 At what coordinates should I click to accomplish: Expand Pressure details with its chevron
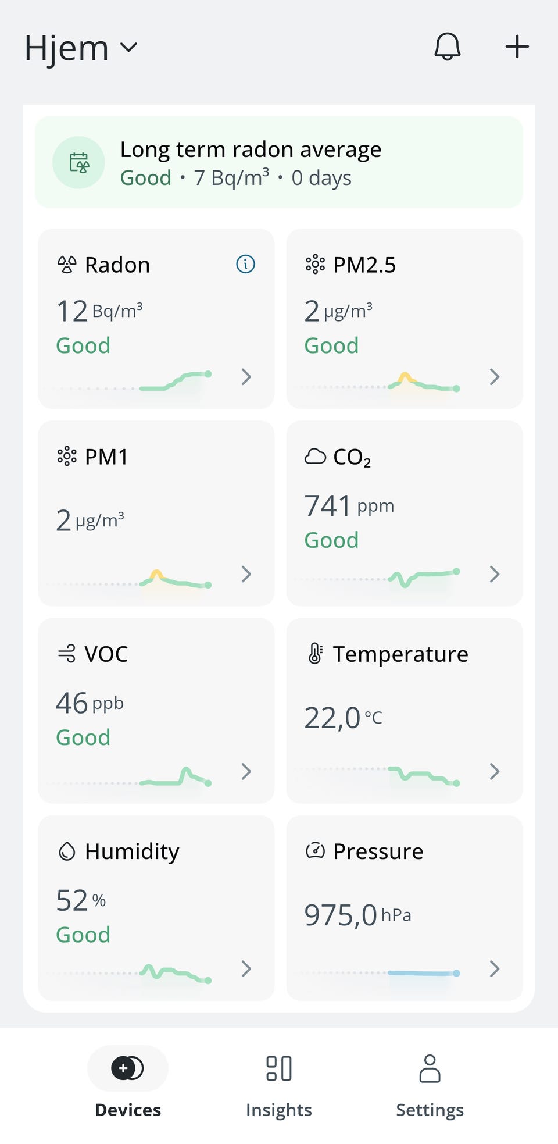495,968
